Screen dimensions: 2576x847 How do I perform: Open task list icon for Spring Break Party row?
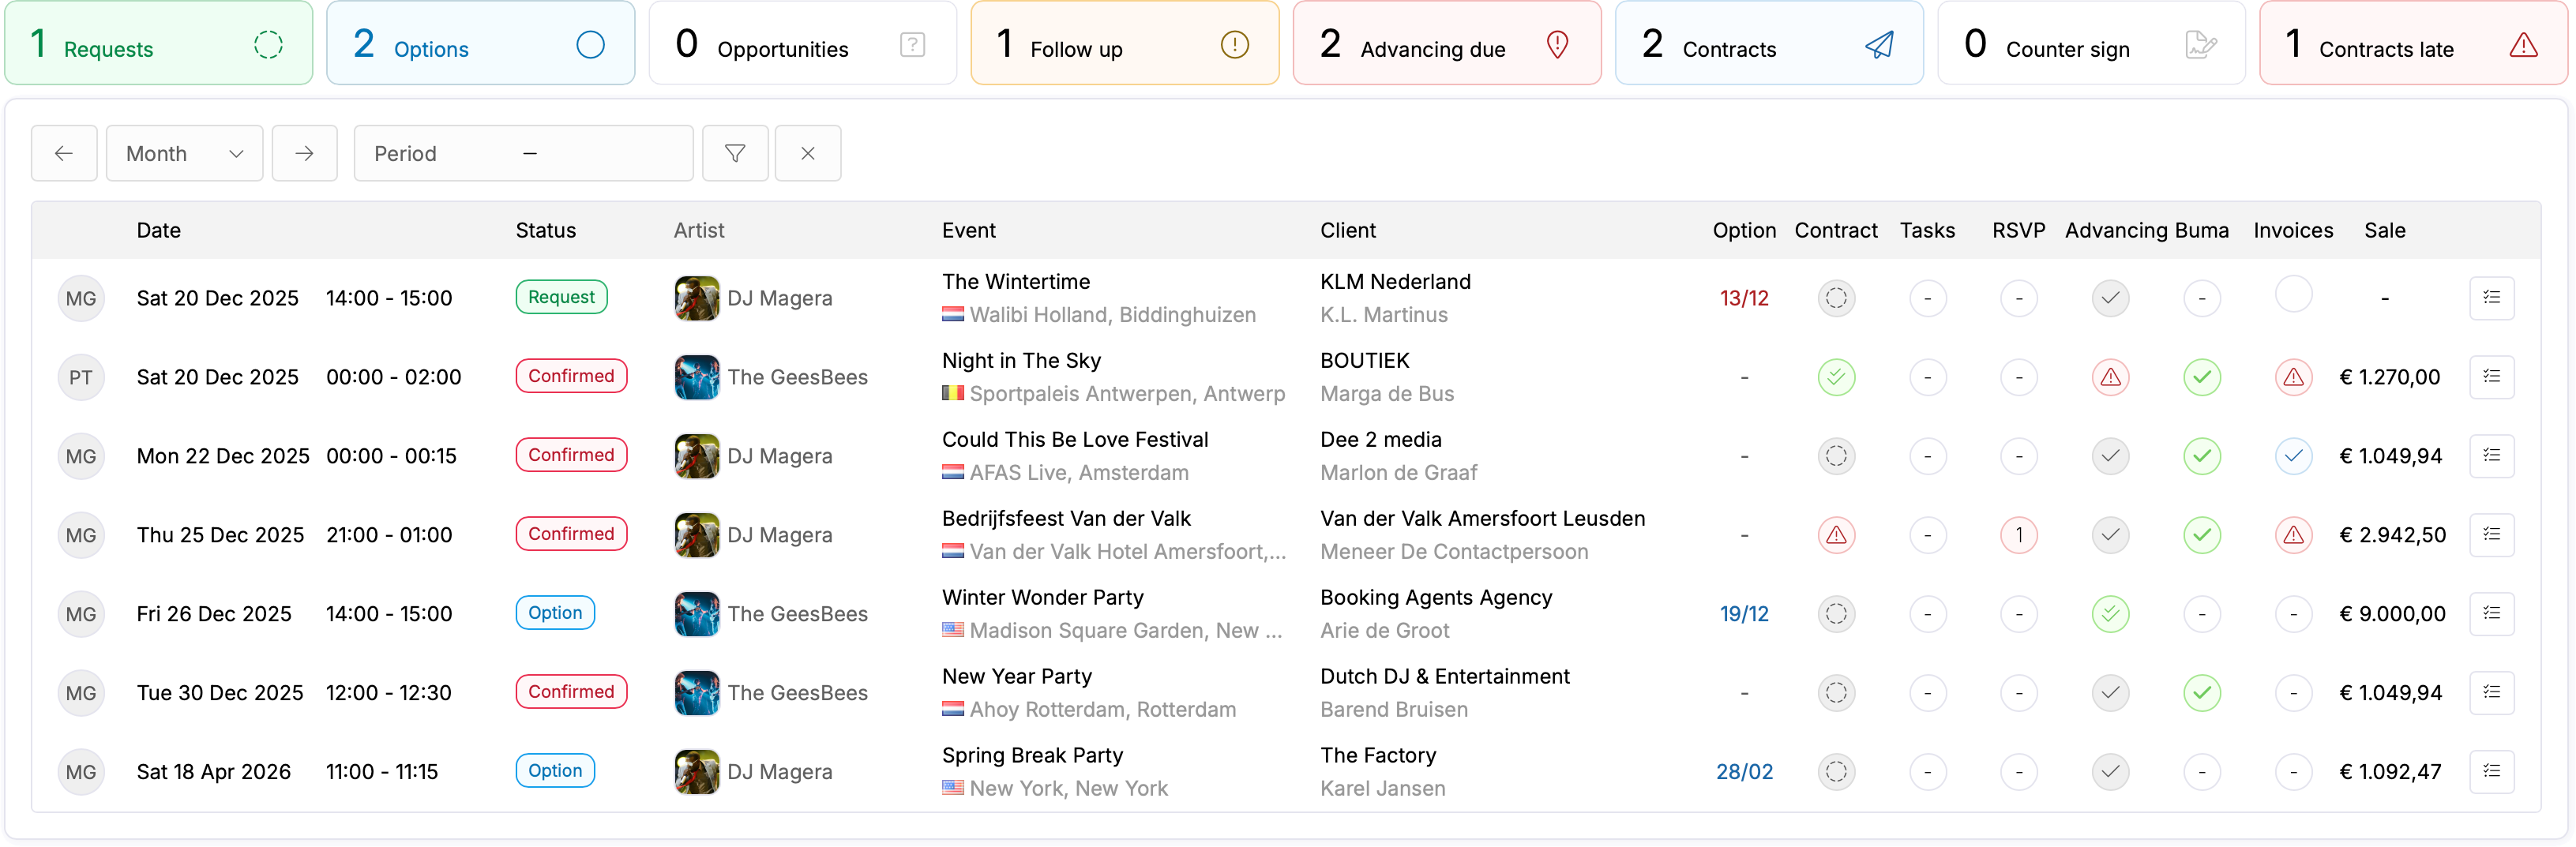[x=2491, y=772]
